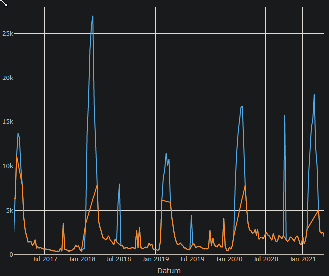Select the Jan 2021 x-axis label

click(x=302, y=259)
